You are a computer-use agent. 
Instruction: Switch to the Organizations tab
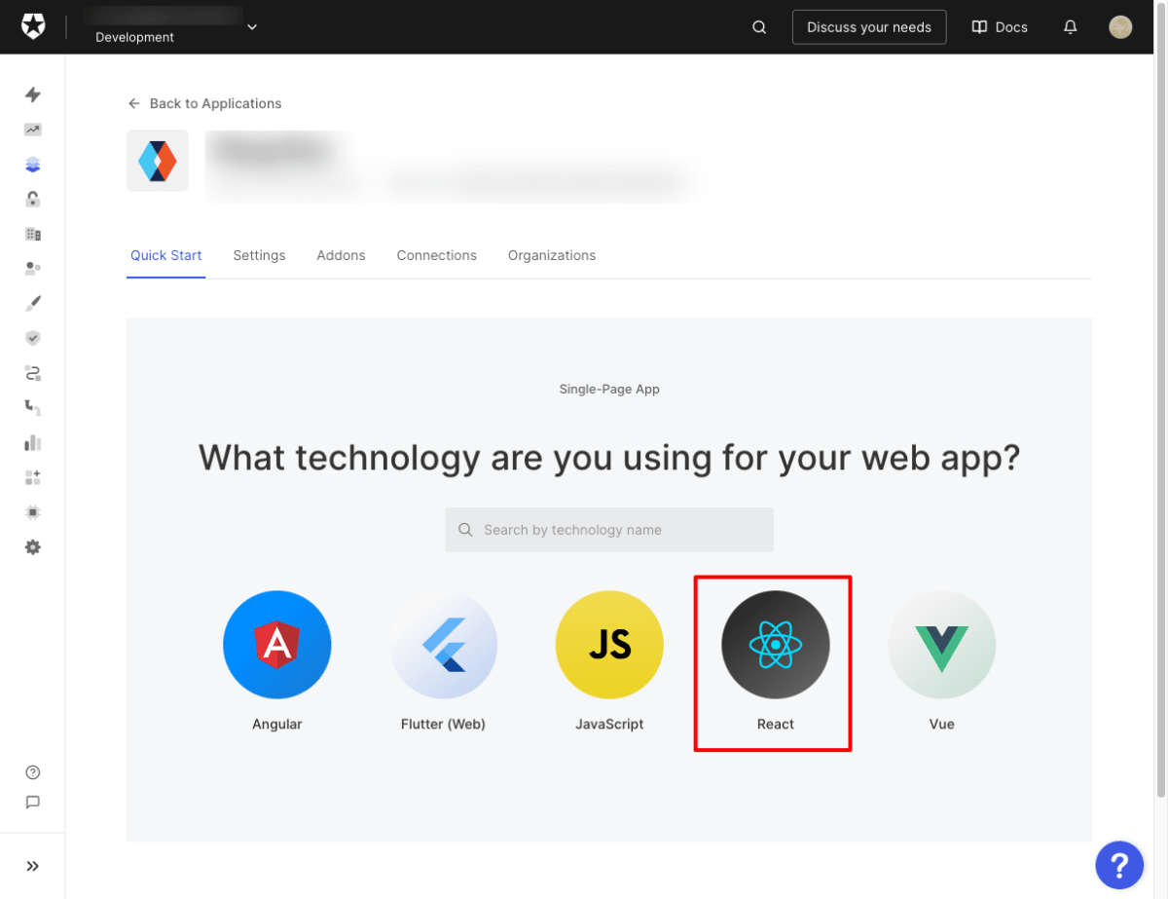click(x=552, y=255)
